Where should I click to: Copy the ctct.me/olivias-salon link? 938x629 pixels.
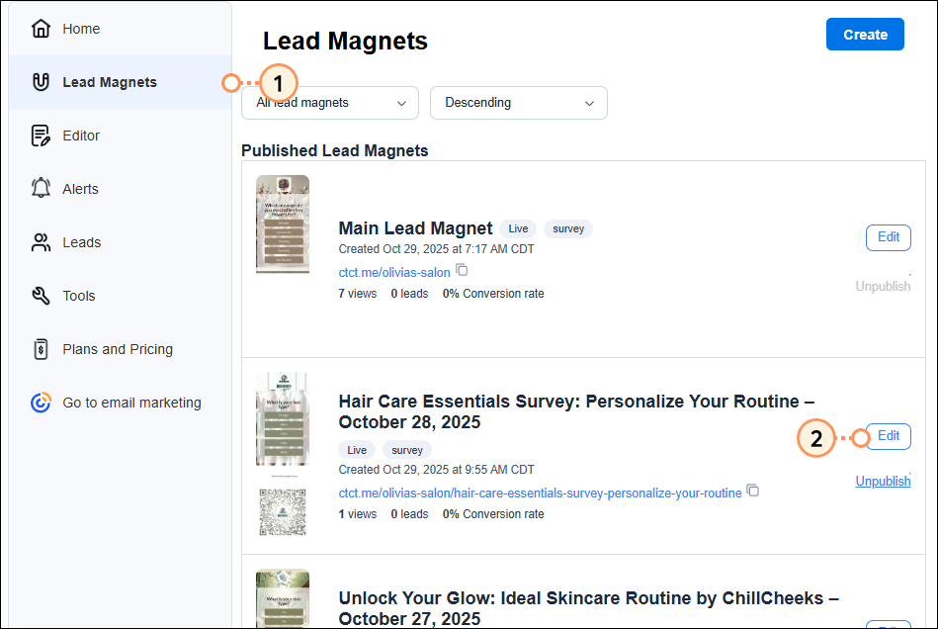pyautogui.click(x=462, y=271)
